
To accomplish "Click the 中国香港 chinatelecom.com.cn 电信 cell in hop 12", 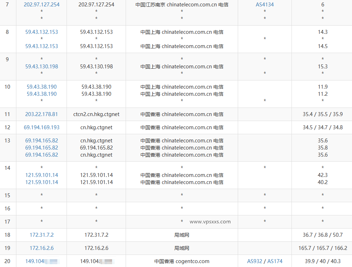I will point(182,127).
